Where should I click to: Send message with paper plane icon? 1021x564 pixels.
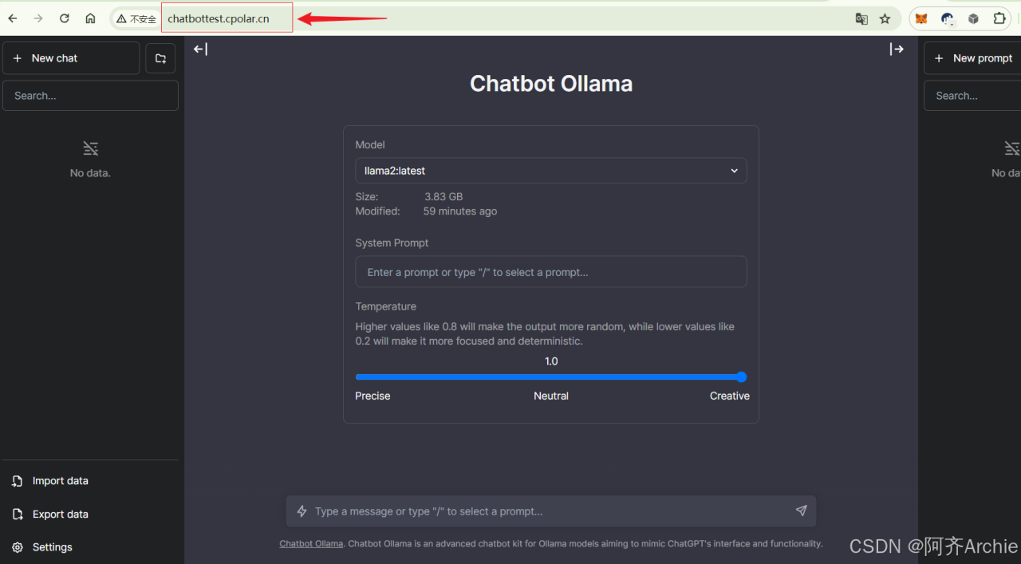[x=801, y=511]
